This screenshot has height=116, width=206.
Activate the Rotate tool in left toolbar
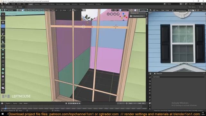pyautogui.click(x=3, y=30)
